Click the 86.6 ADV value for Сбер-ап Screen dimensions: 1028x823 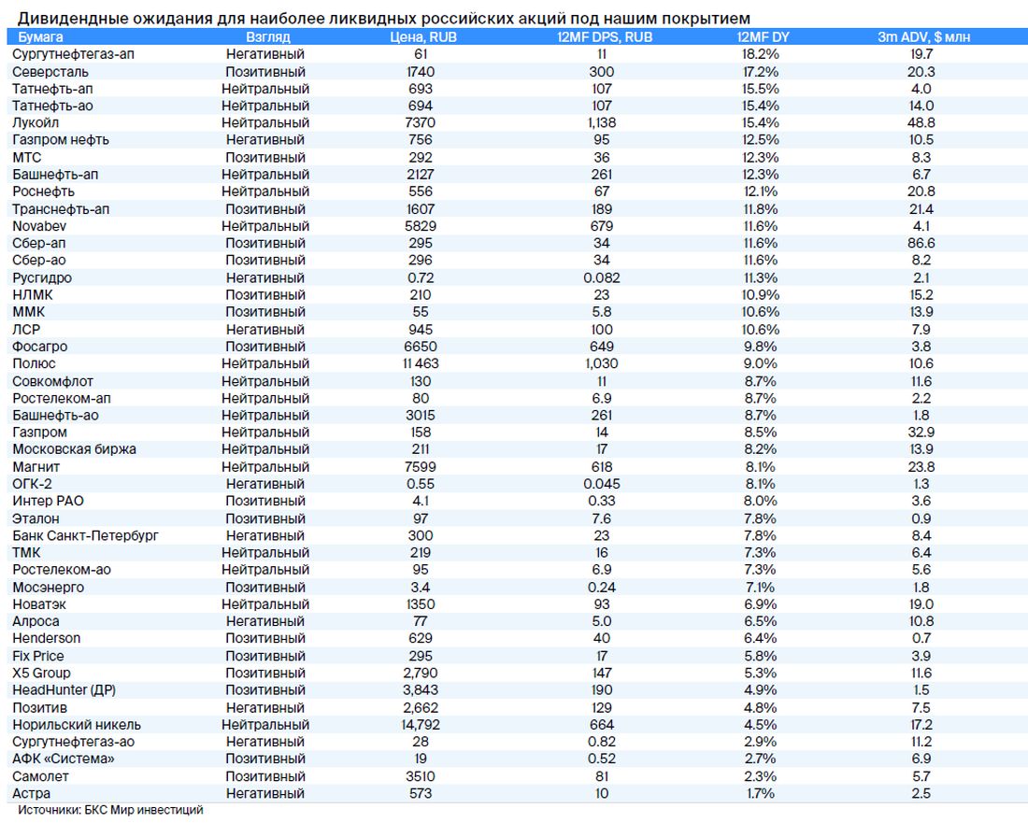(x=921, y=244)
